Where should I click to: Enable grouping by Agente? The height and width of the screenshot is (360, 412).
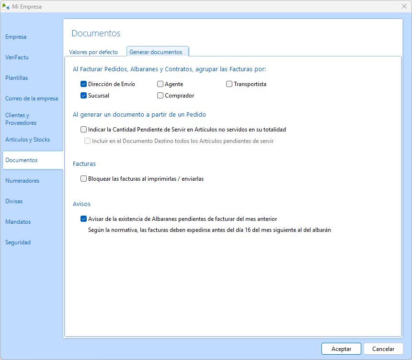(160, 84)
